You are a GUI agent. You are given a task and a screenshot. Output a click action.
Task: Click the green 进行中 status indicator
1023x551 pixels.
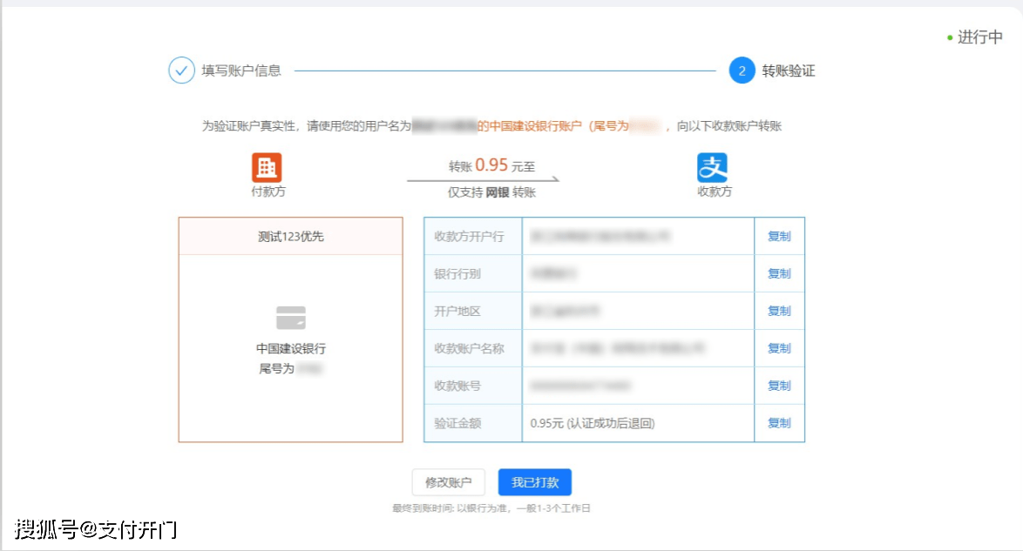click(x=975, y=37)
